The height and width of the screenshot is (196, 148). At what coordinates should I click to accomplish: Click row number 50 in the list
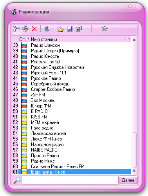(15, 111)
